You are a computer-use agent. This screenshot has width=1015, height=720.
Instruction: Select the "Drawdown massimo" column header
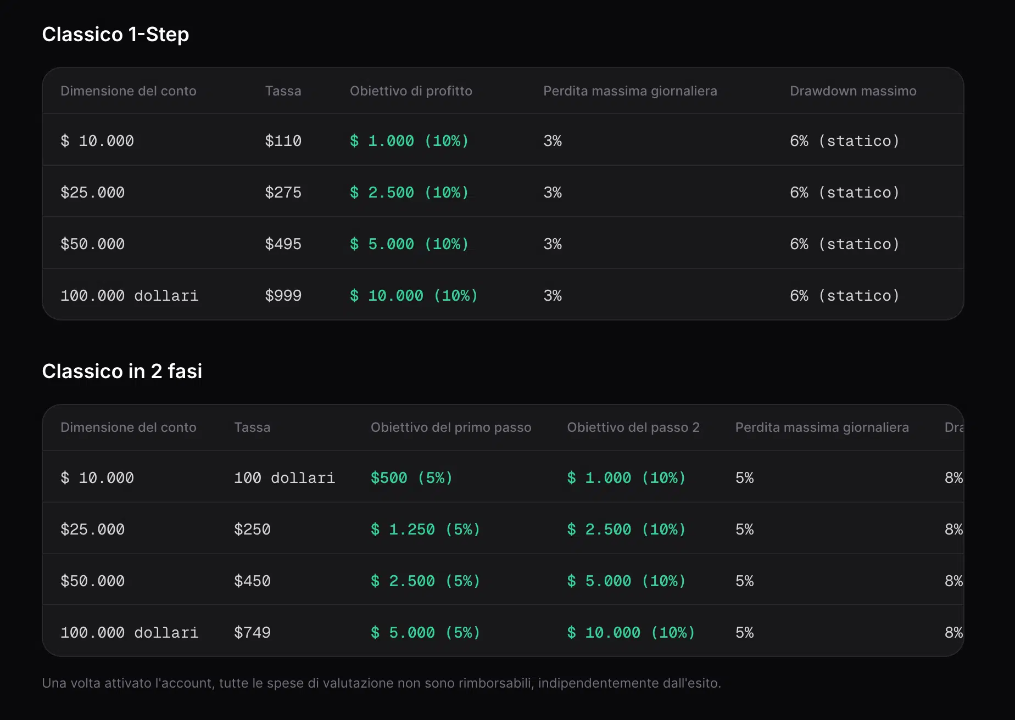(853, 91)
